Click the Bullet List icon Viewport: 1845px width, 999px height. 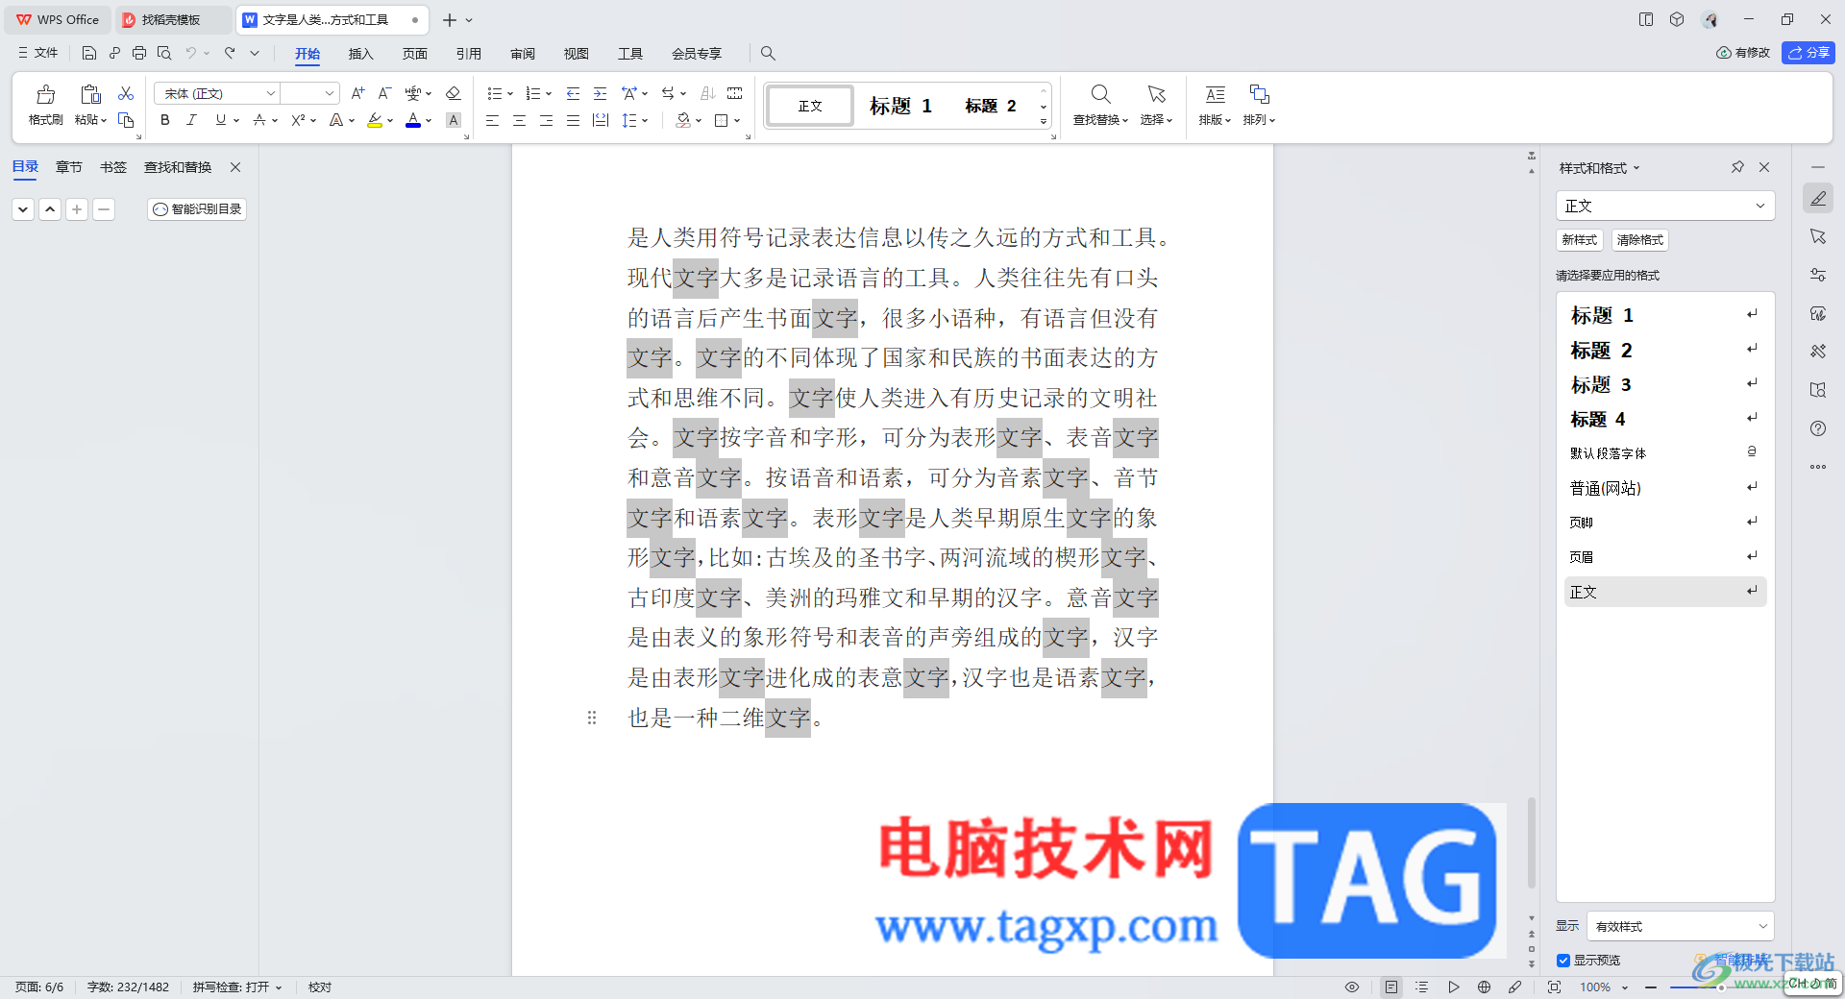494,93
